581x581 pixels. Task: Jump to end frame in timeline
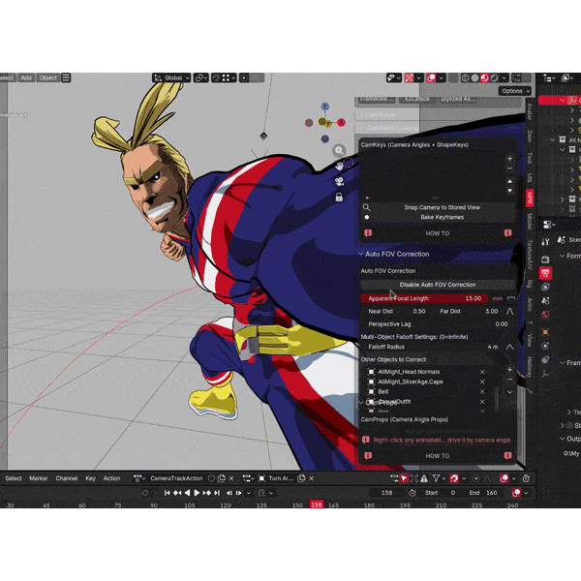(x=217, y=493)
